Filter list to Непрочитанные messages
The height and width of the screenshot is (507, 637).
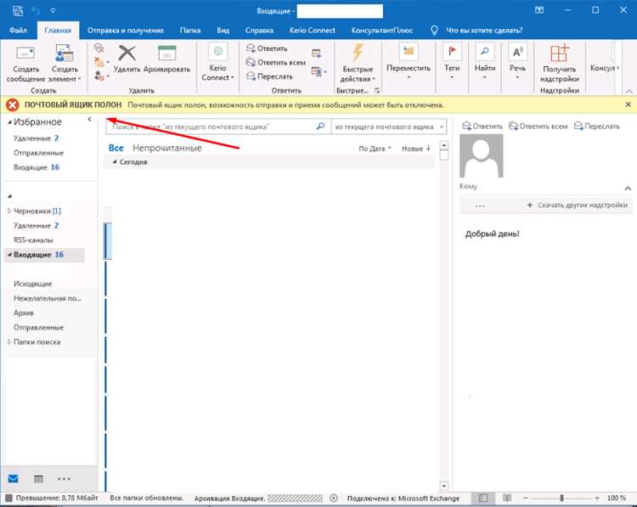pyautogui.click(x=167, y=148)
